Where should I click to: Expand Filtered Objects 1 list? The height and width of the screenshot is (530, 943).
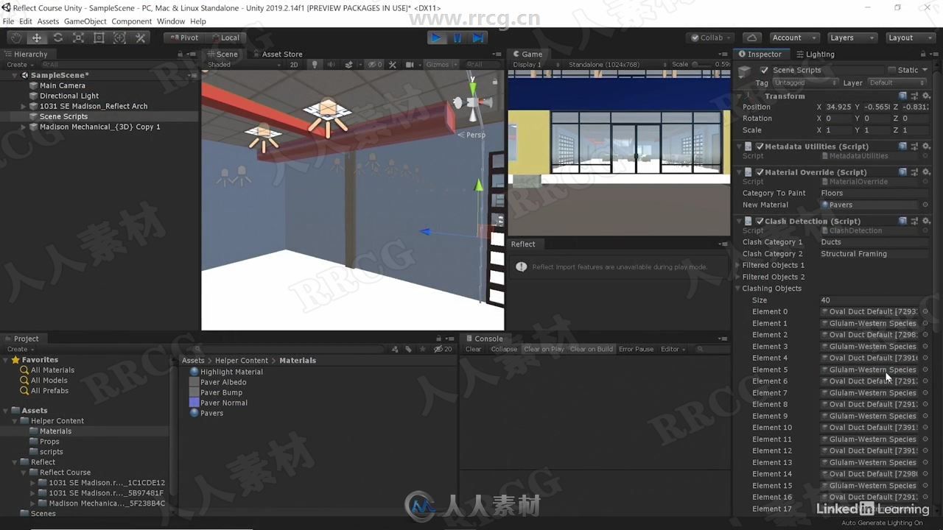(738, 265)
